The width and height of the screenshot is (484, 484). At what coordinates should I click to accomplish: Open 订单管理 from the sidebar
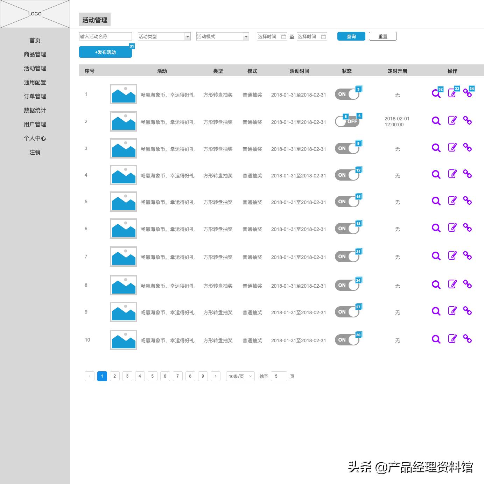[34, 96]
